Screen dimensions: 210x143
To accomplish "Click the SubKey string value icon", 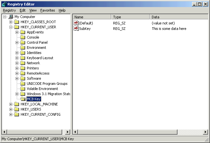I will [76, 29].
